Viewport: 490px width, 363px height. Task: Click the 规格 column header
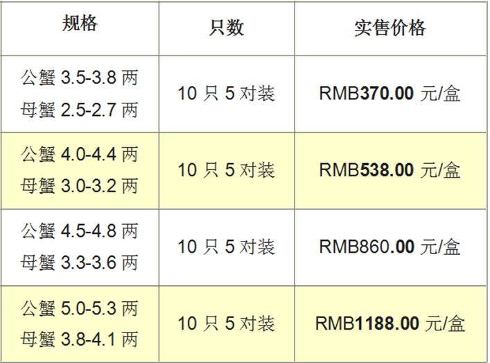coord(80,23)
